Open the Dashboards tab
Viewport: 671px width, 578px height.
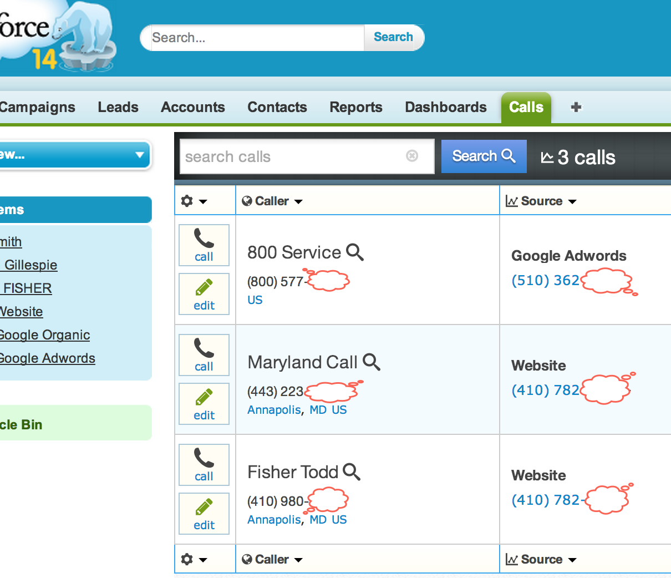446,107
